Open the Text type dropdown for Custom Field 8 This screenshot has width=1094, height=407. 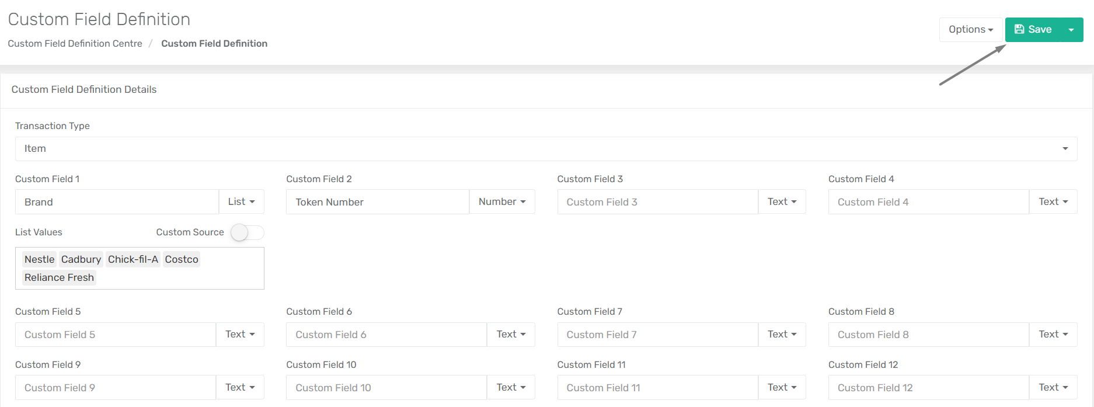coord(1053,334)
